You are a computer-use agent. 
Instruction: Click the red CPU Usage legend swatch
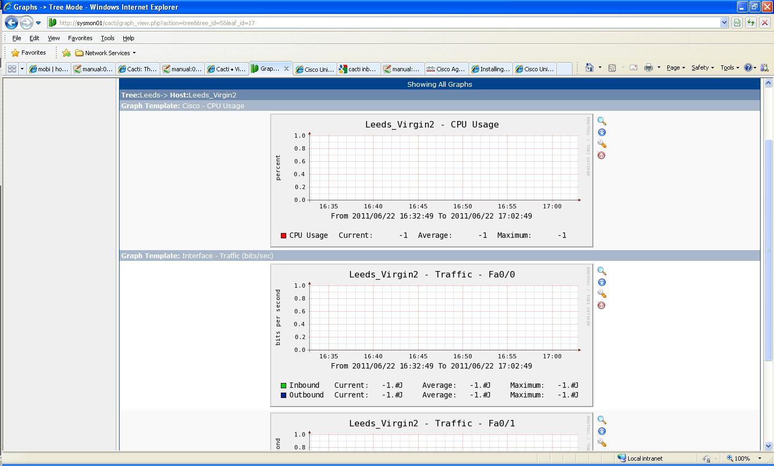click(284, 236)
